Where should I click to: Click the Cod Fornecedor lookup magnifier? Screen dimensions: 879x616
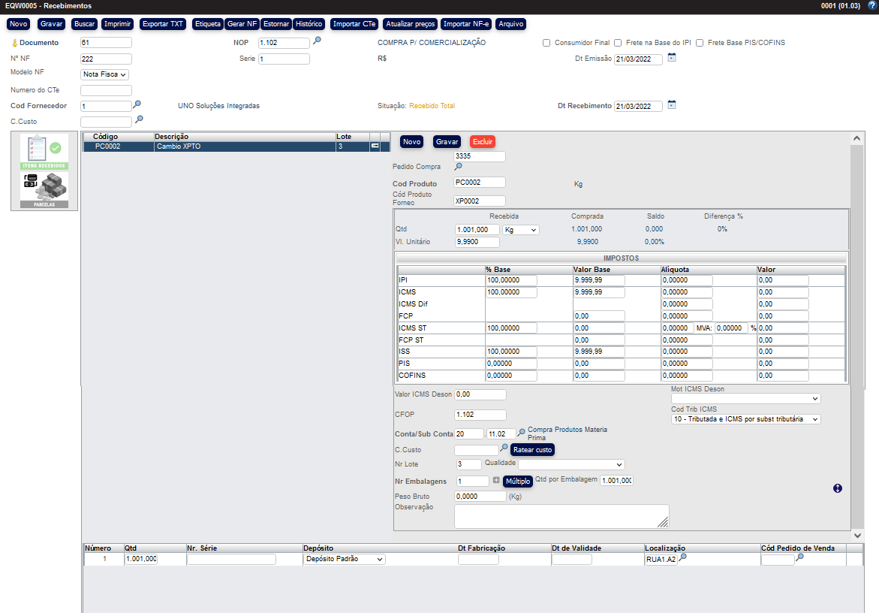tap(137, 105)
